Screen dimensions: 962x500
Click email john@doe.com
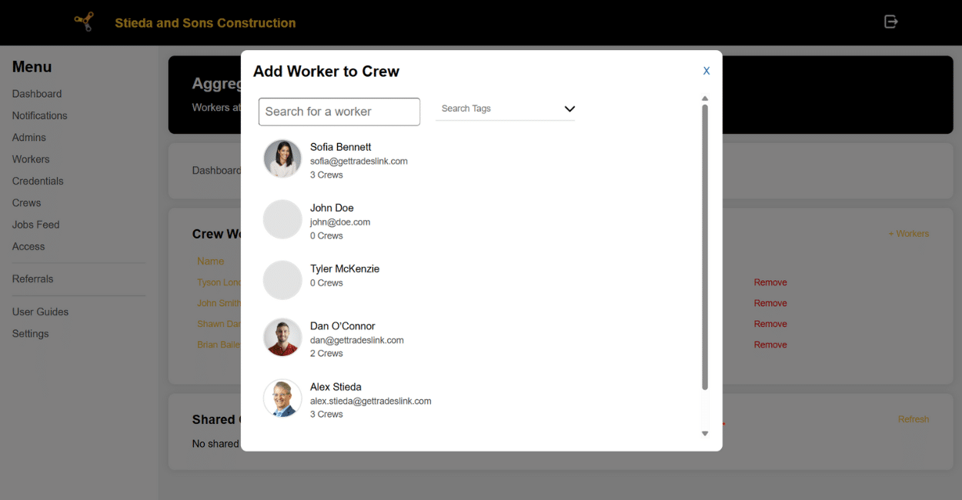(340, 222)
